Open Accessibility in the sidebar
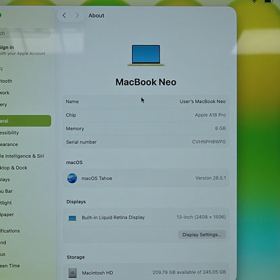The height and width of the screenshot is (280, 280). 9,133
